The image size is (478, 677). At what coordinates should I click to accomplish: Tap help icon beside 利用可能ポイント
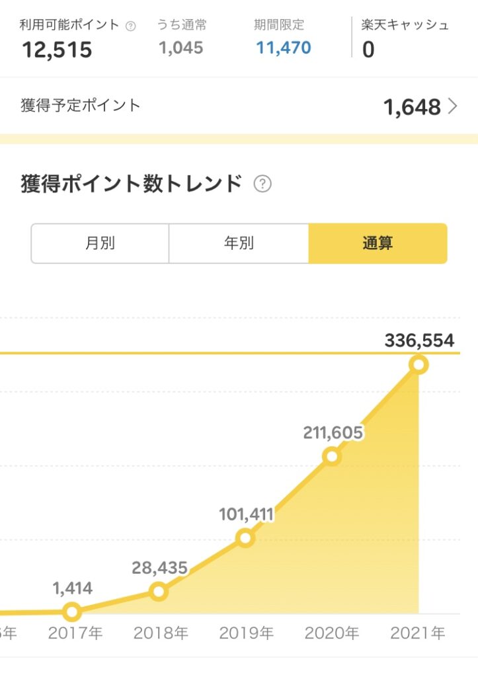(x=130, y=26)
